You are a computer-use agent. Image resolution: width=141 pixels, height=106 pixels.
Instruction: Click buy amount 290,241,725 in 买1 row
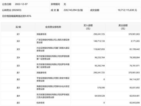tap(99, 34)
